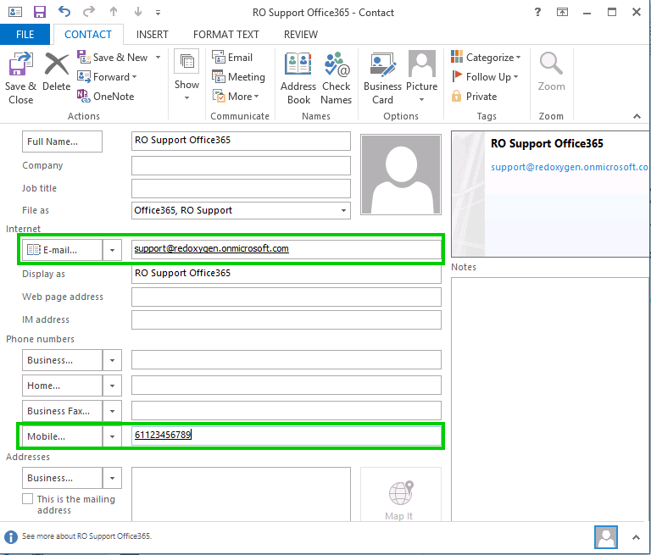Click the Business Fax... button
This screenshot has height=555, width=651.
pyautogui.click(x=62, y=411)
